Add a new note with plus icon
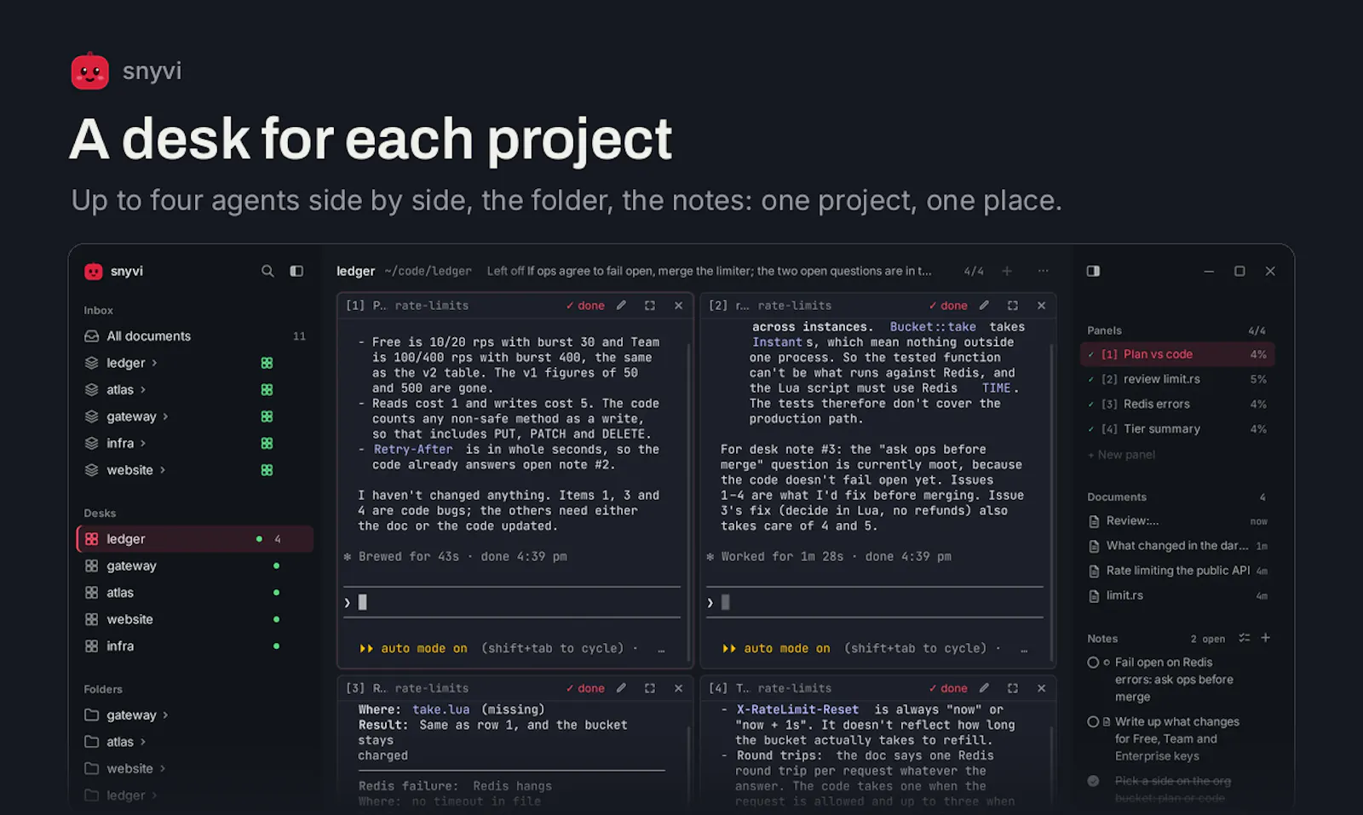The image size is (1363, 815). pyautogui.click(x=1266, y=638)
